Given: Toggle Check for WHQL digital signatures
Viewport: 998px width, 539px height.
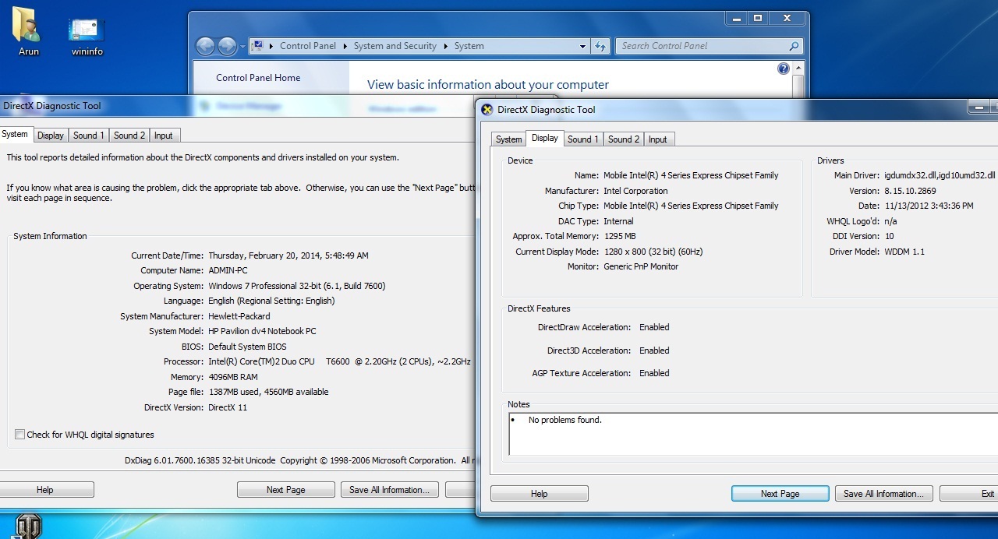Looking at the screenshot, I should coord(20,435).
